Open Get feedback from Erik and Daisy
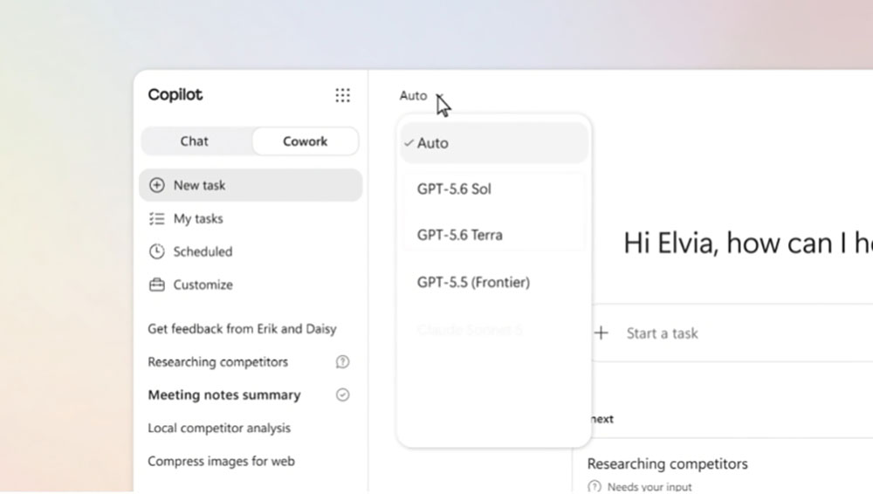 [242, 329]
